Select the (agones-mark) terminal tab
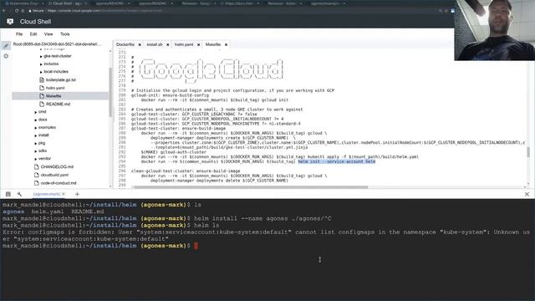Viewport: 535px width, 301px height. 47,194
